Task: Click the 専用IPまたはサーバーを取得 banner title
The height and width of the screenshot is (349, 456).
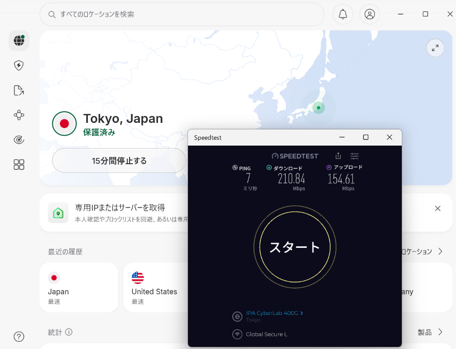Action: coord(120,208)
